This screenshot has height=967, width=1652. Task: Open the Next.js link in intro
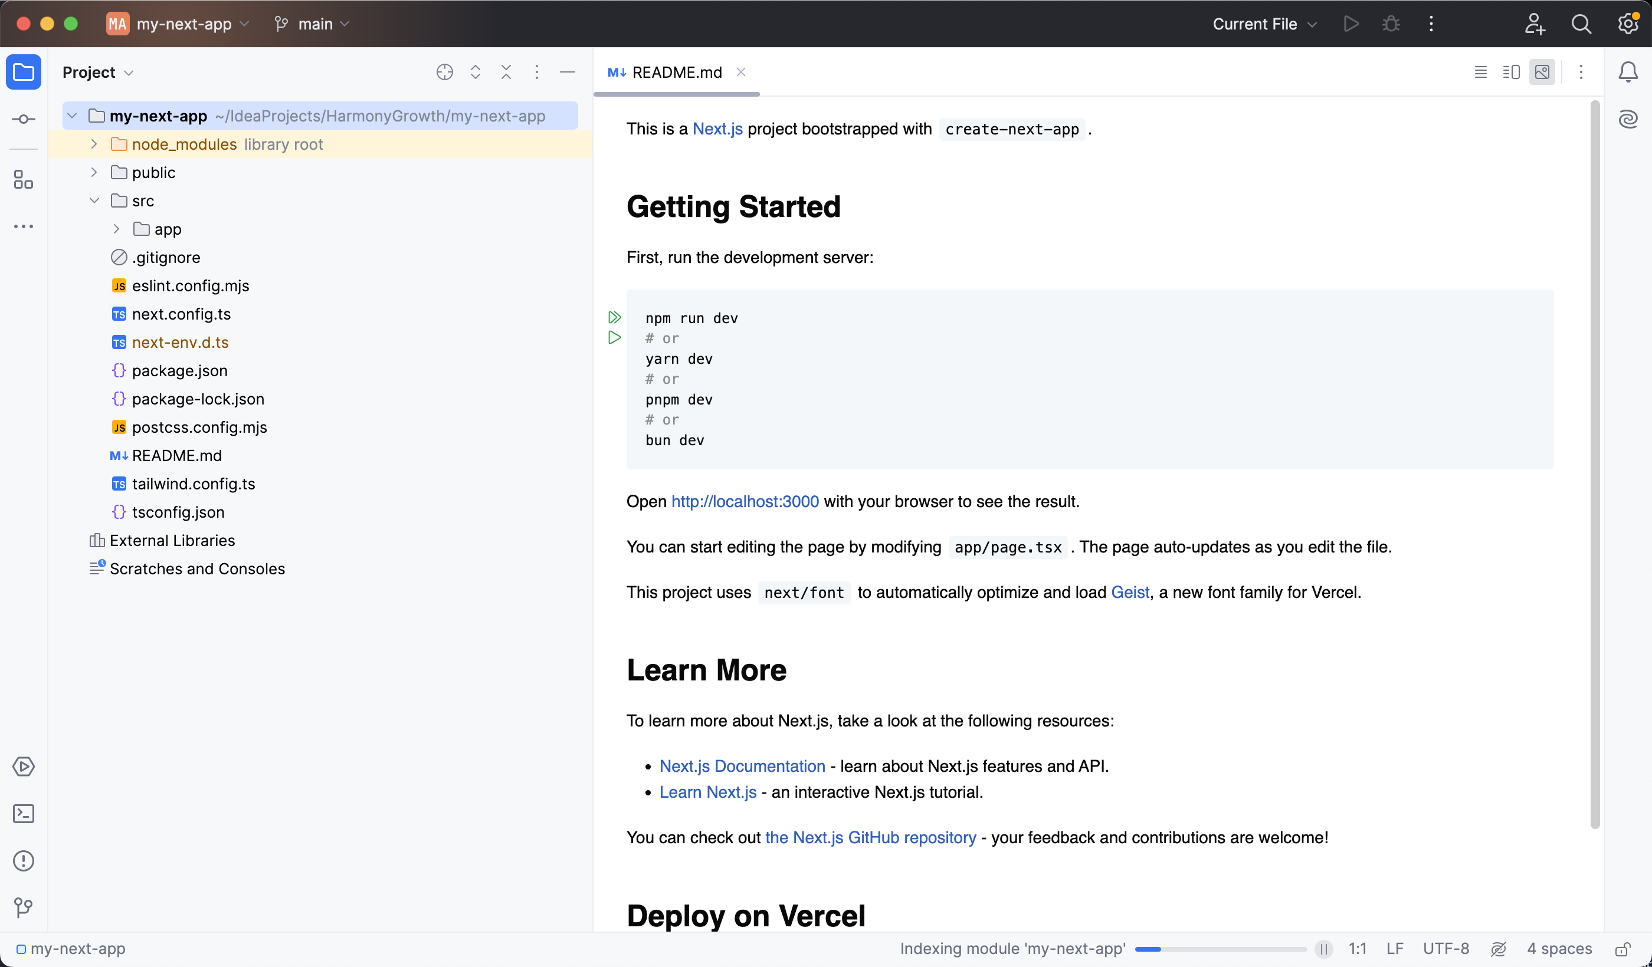(717, 129)
